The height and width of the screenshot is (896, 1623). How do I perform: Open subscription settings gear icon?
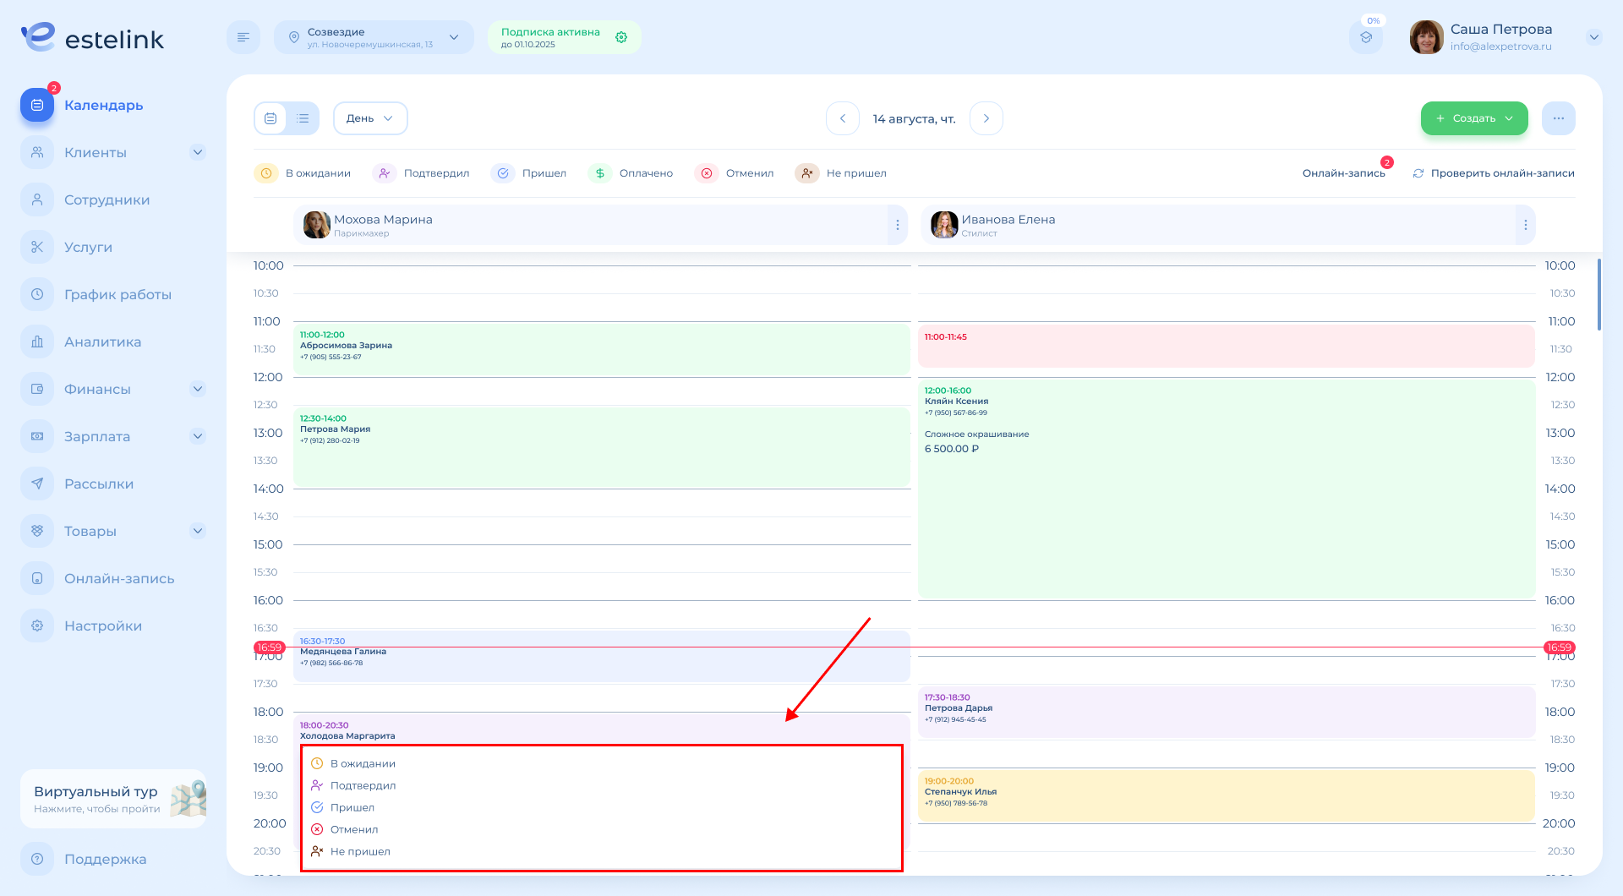(x=621, y=37)
